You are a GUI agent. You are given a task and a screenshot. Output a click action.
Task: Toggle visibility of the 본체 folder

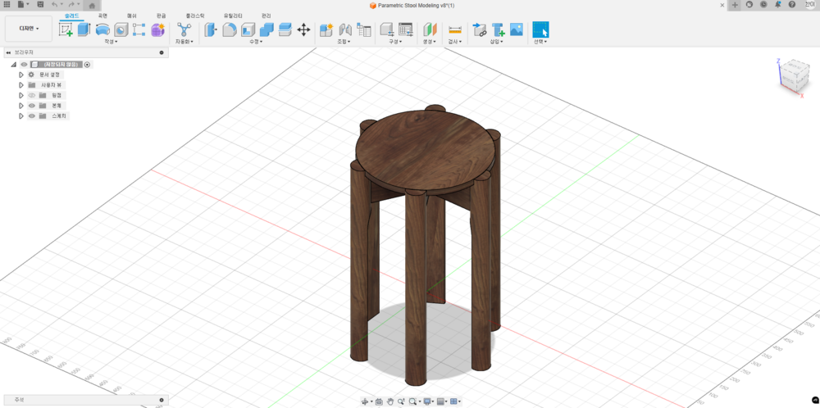pyautogui.click(x=31, y=106)
